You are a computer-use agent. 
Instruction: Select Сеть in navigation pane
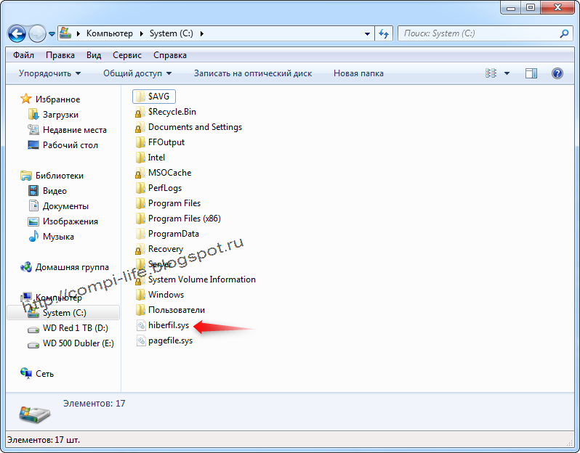coord(44,374)
